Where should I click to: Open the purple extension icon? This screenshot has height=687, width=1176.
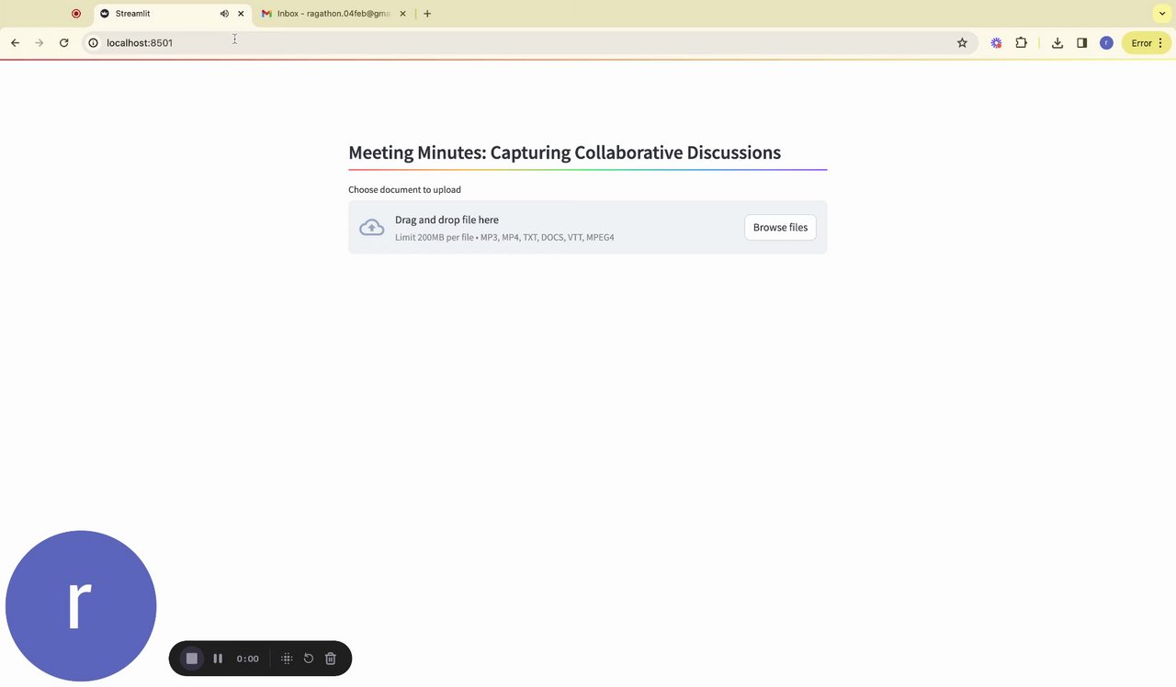point(996,43)
